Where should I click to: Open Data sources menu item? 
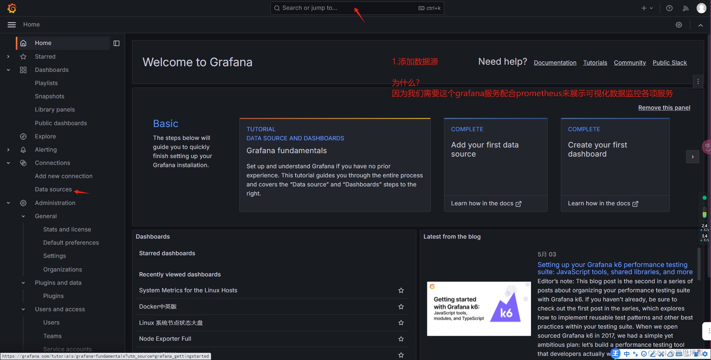pyautogui.click(x=53, y=189)
